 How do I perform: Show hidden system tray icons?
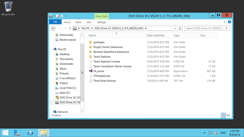(204, 133)
